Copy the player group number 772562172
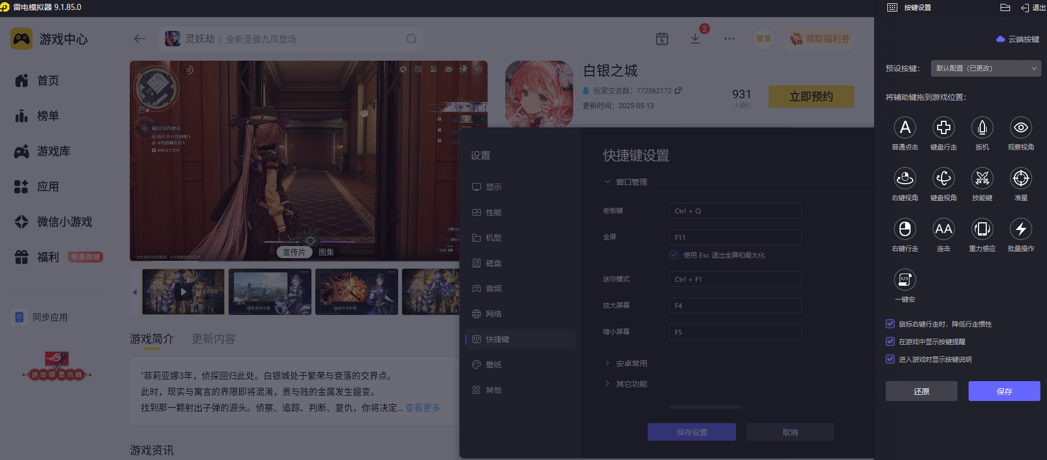1047x460 pixels. [x=678, y=90]
